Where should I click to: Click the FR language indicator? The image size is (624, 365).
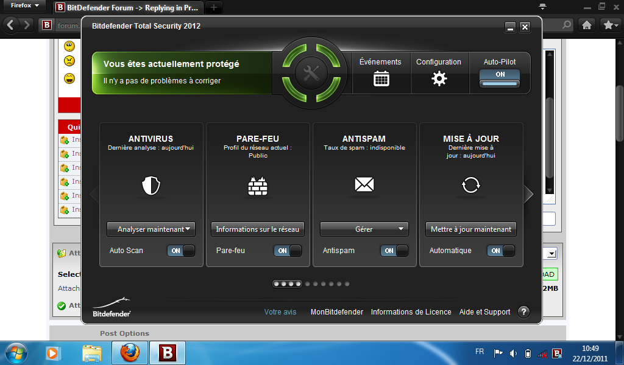(480, 352)
